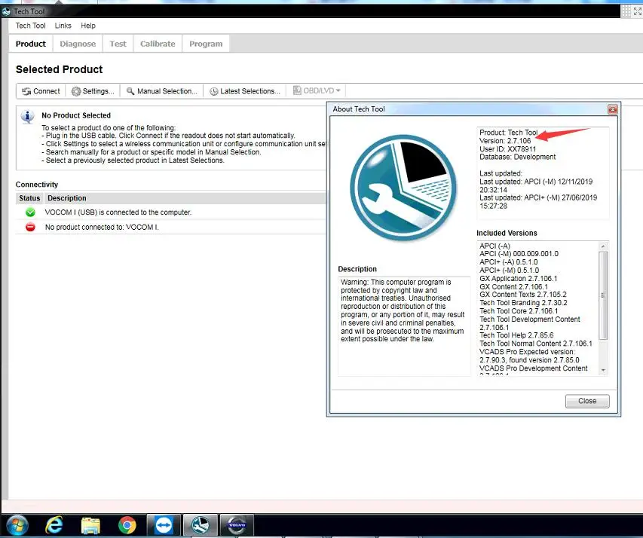
Task: Switch to Tech Tool taskbar icon
Action: pyautogui.click(x=200, y=525)
